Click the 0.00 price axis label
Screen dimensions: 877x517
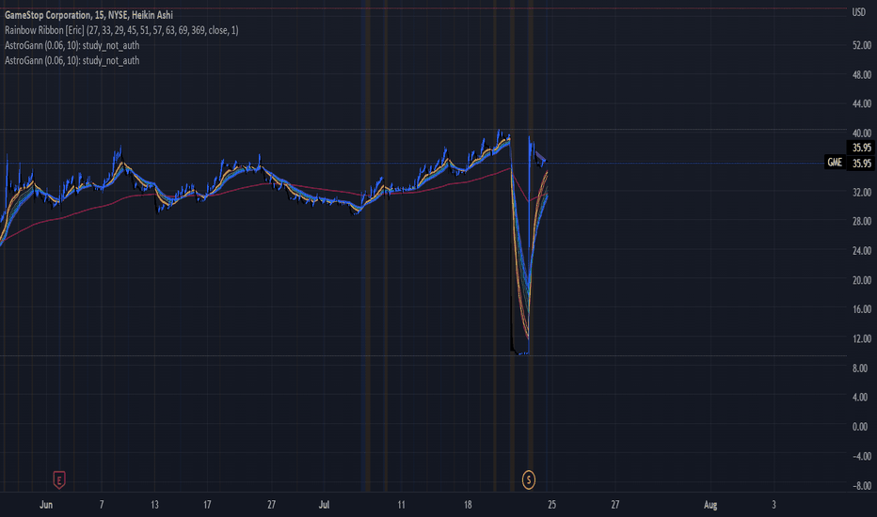(861, 427)
